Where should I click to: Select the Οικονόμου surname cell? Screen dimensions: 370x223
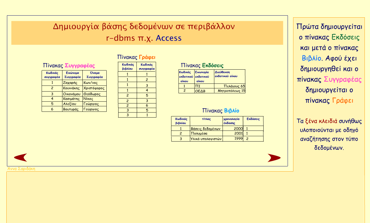coord(72,94)
